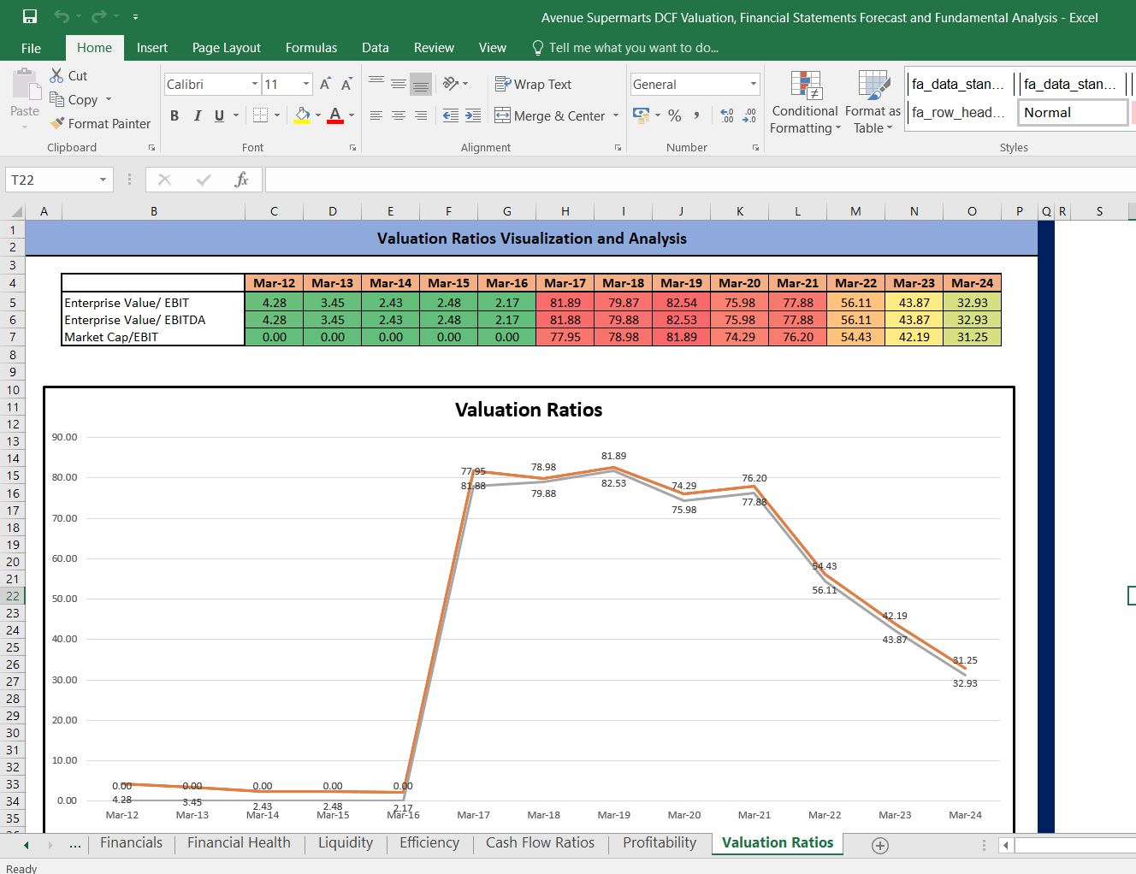Screen dimensions: 1136x874
Task: Toggle underline formatting
Action: tap(220, 115)
